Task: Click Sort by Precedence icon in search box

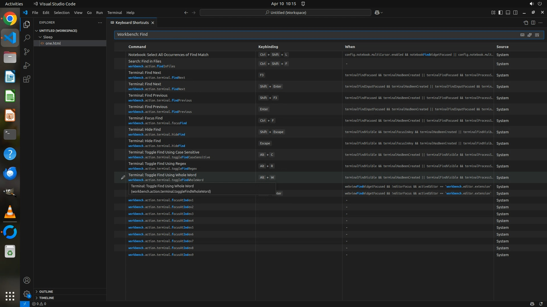Action: [x=530, y=35]
